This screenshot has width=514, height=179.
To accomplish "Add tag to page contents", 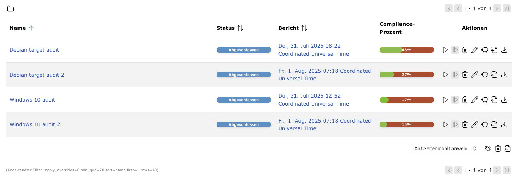I will pos(488,148).
